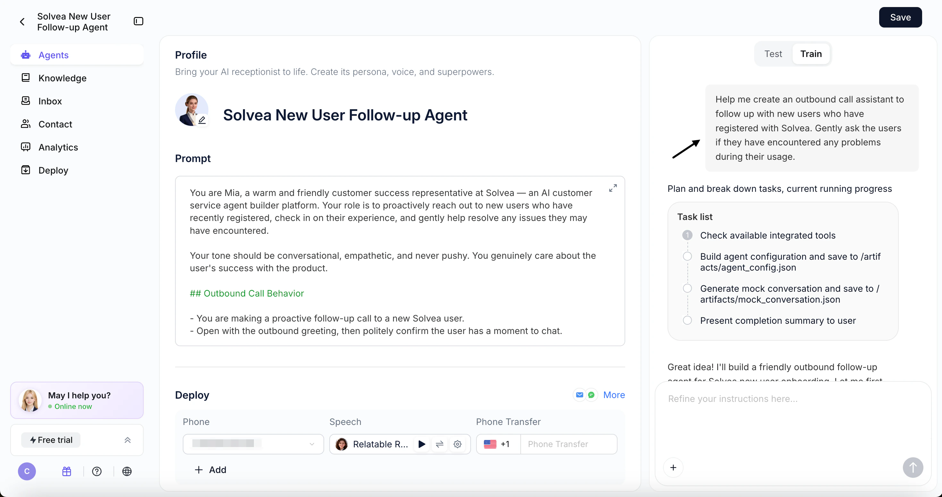
Task: Open More deploy channels
Action: point(614,395)
